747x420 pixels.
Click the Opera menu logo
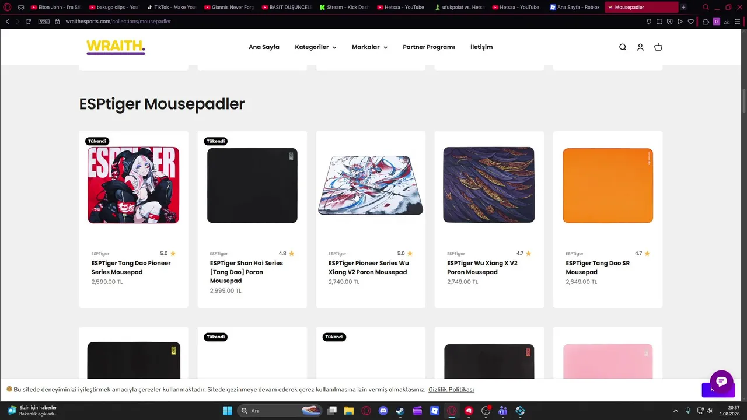tap(8, 8)
